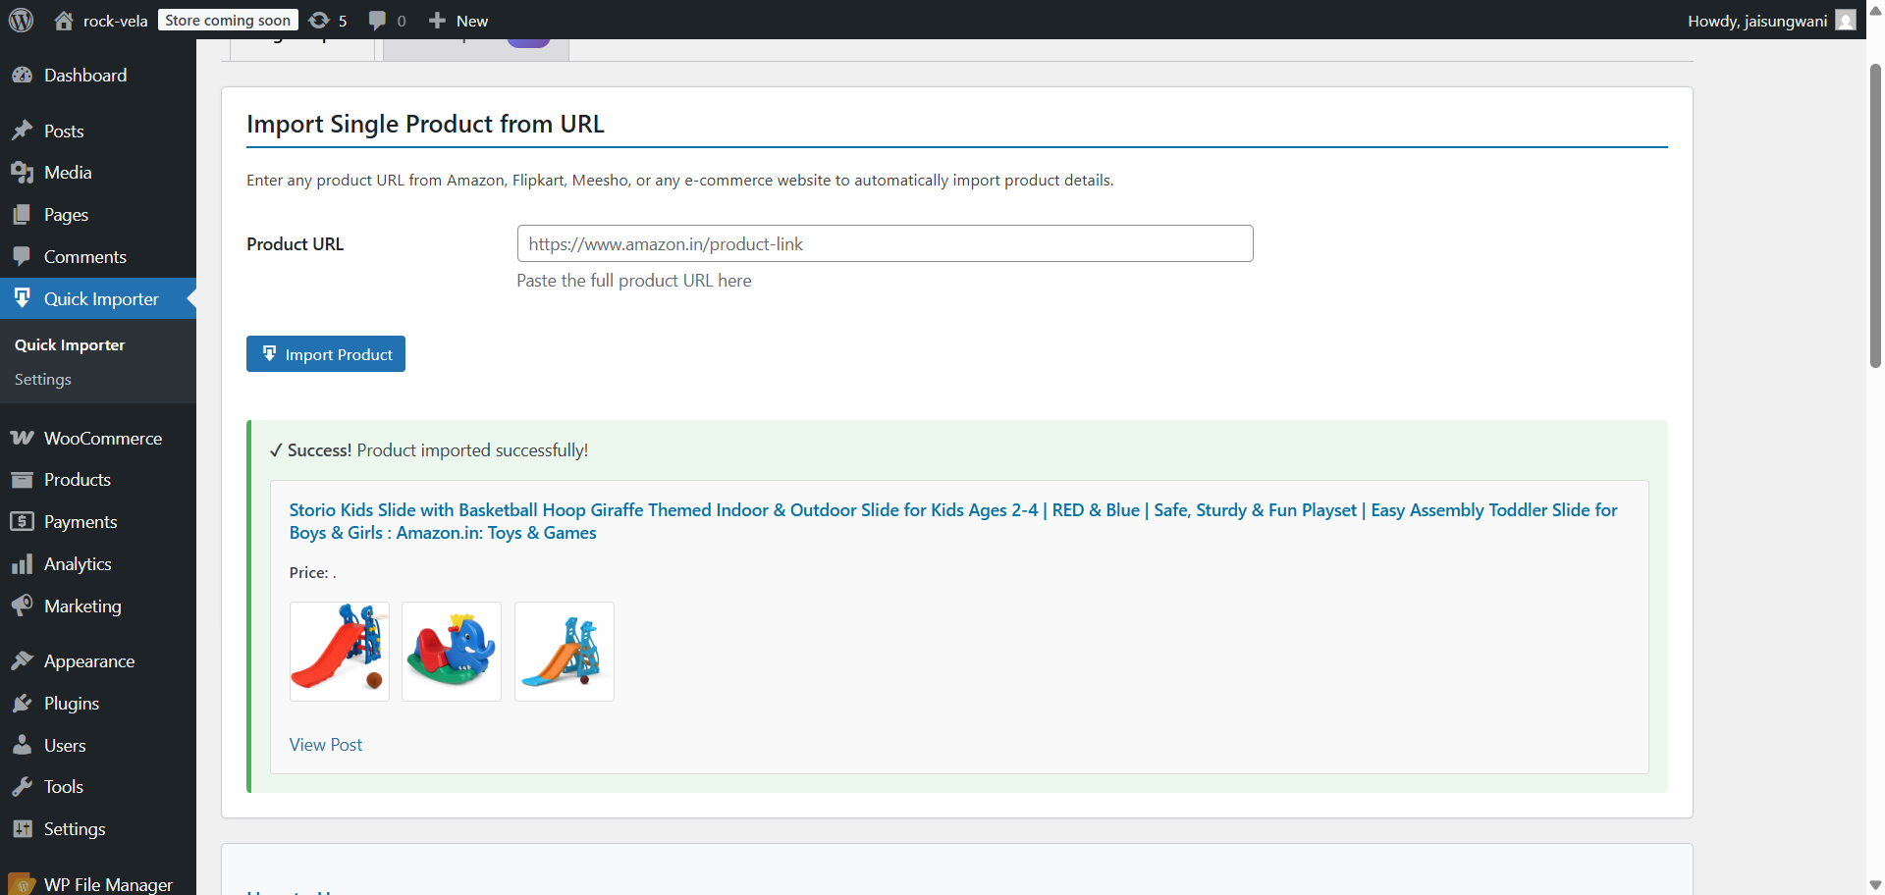Click the Marketing megaphone icon

coord(23,606)
